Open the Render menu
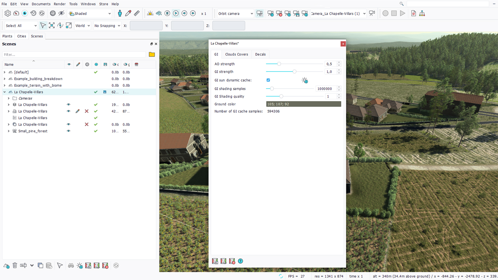Image resolution: width=498 pixels, height=280 pixels. pos(60,4)
